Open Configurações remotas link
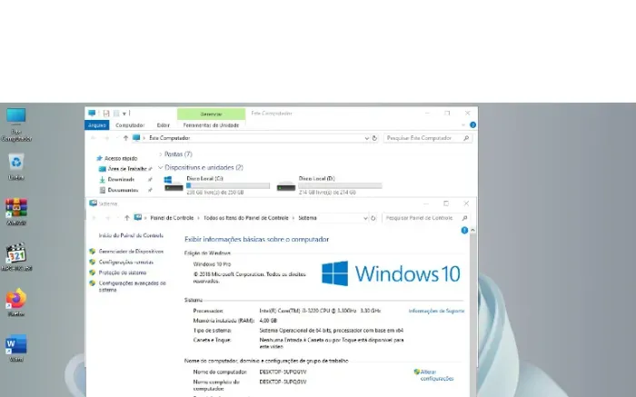 click(x=126, y=262)
